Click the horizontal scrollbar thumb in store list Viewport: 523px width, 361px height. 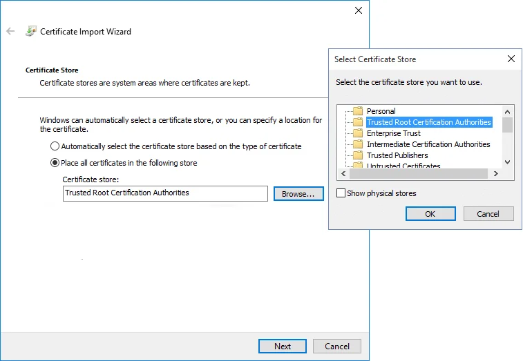tap(418, 173)
